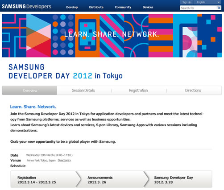Open the English language dropdown
The width and height of the screenshot is (224, 190).
coord(207,2)
